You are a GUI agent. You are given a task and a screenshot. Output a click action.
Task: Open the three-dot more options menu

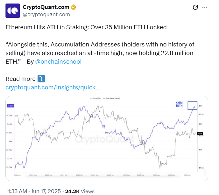tap(205, 7)
